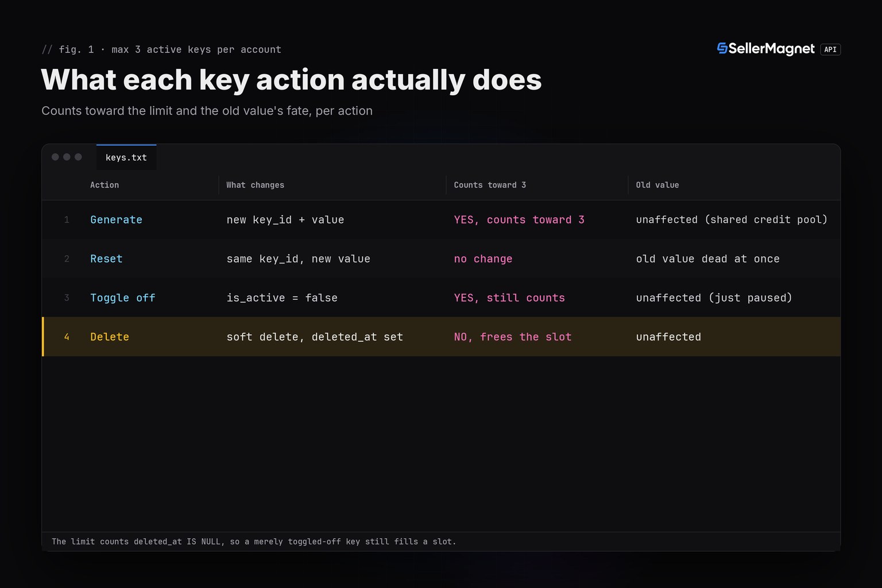Image resolution: width=882 pixels, height=588 pixels.
Task: Click line number 2 in gutter
Action: pyautogui.click(x=67, y=259)
